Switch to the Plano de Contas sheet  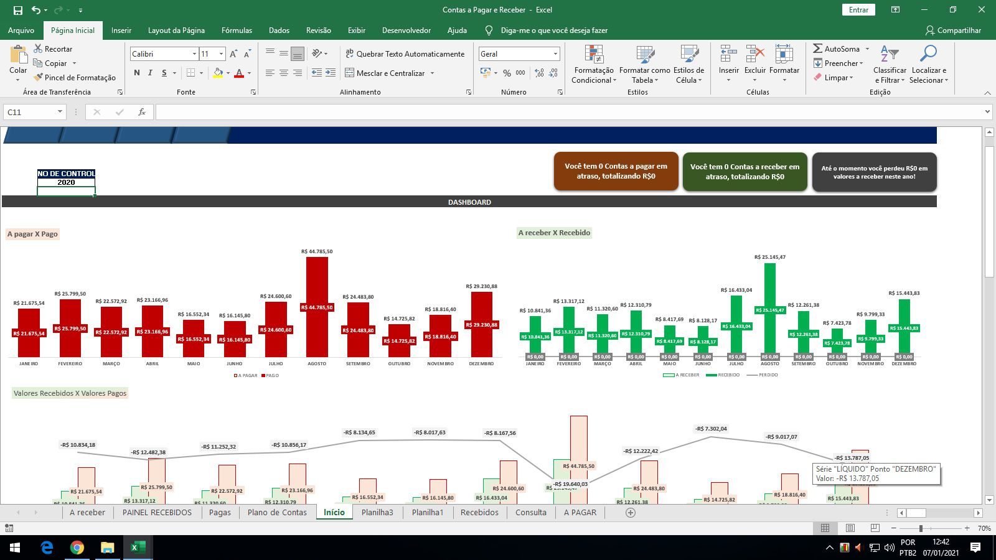pos(277,512)
